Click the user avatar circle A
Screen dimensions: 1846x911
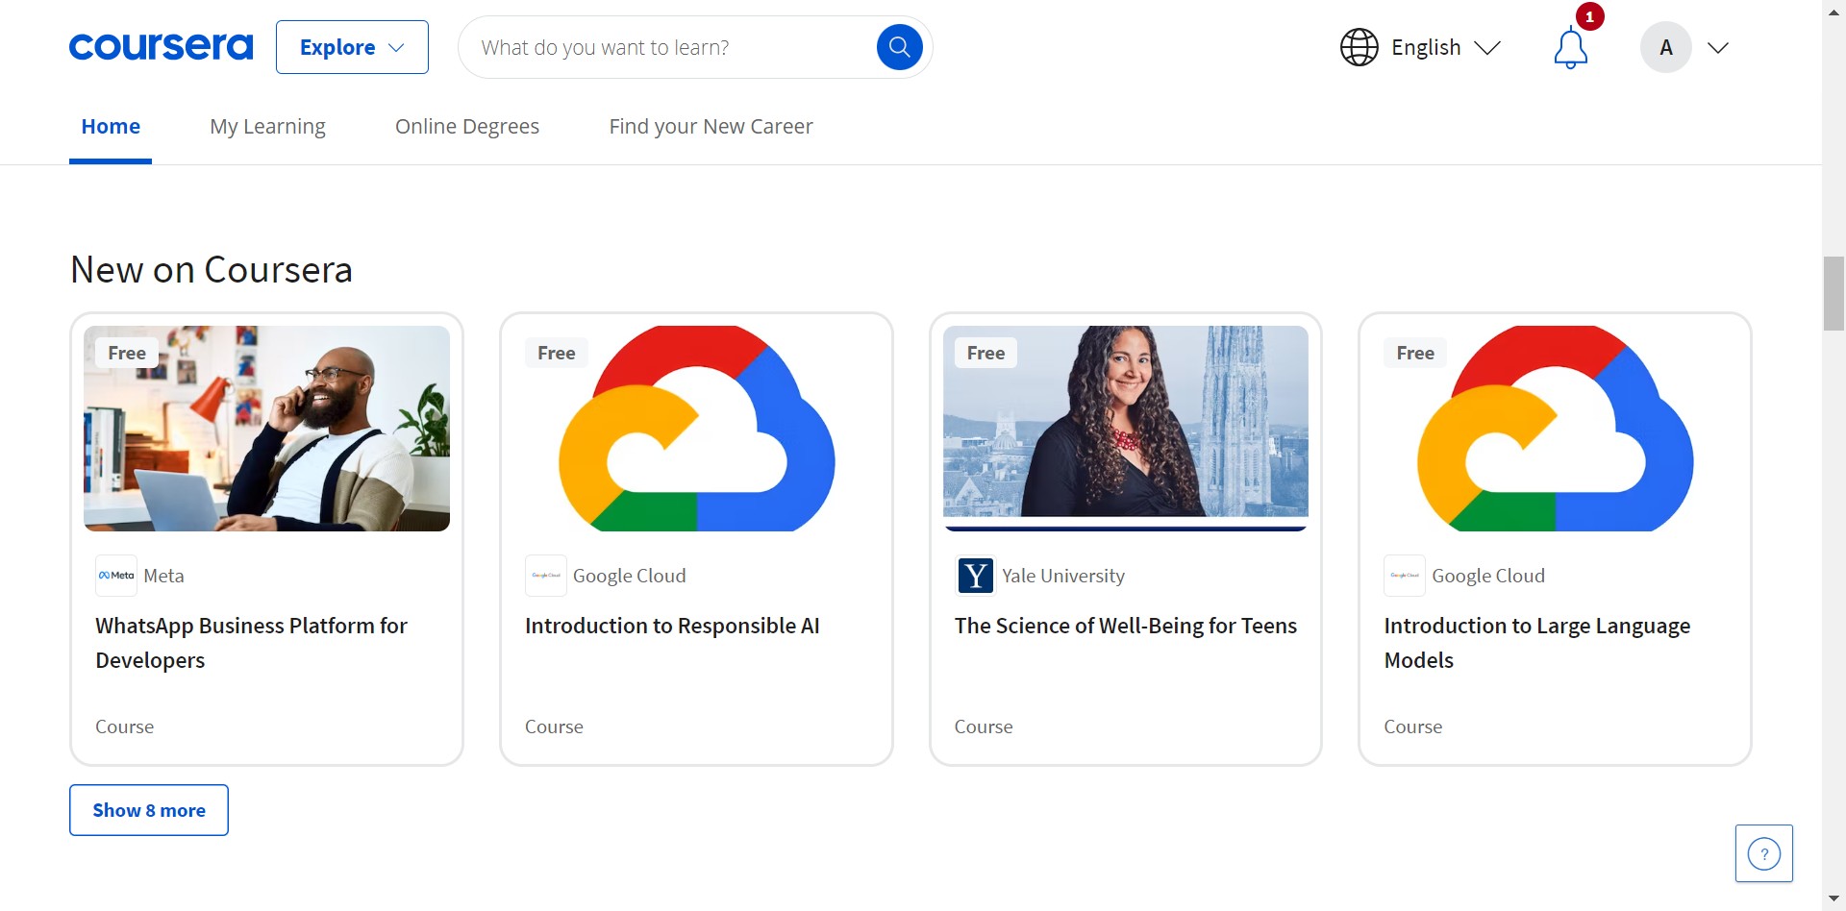1665,47
